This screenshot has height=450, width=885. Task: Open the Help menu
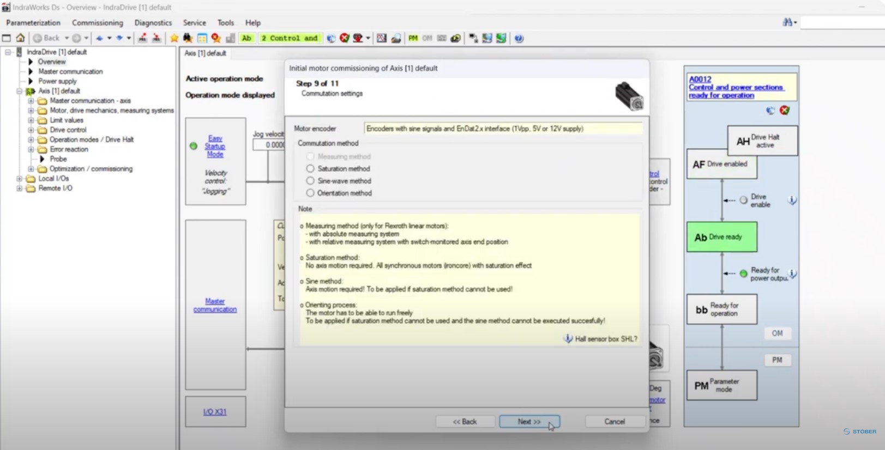tap(253, 23)
